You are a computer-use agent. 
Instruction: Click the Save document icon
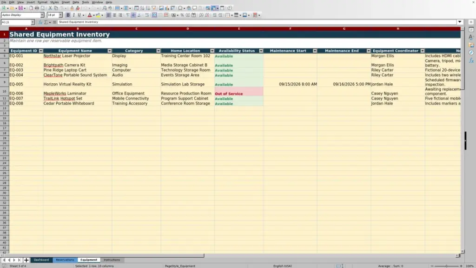[20, 8]
